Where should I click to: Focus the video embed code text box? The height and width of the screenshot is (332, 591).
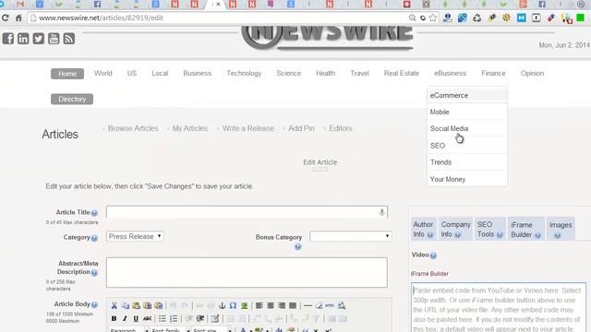(x=499, y=307)
